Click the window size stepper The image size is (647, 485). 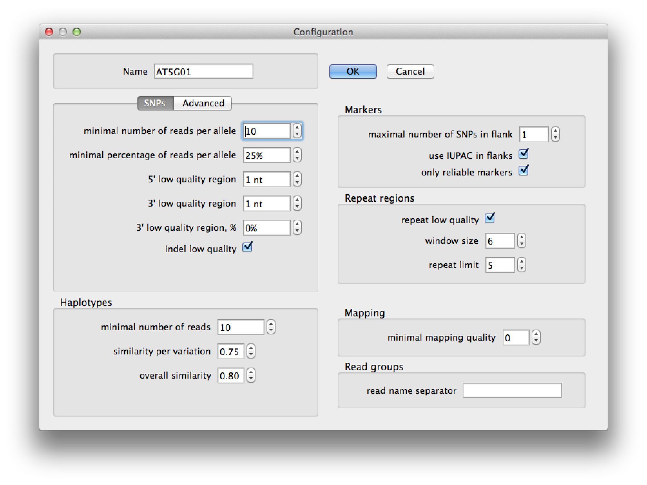pyautogui.click(x=522, y=241)
